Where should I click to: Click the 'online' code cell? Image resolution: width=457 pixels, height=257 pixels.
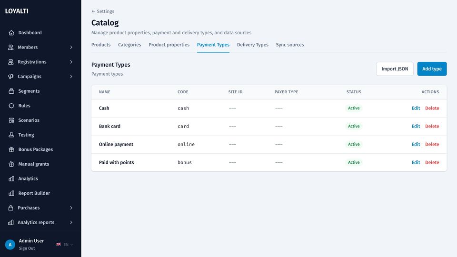click(186, 144)
